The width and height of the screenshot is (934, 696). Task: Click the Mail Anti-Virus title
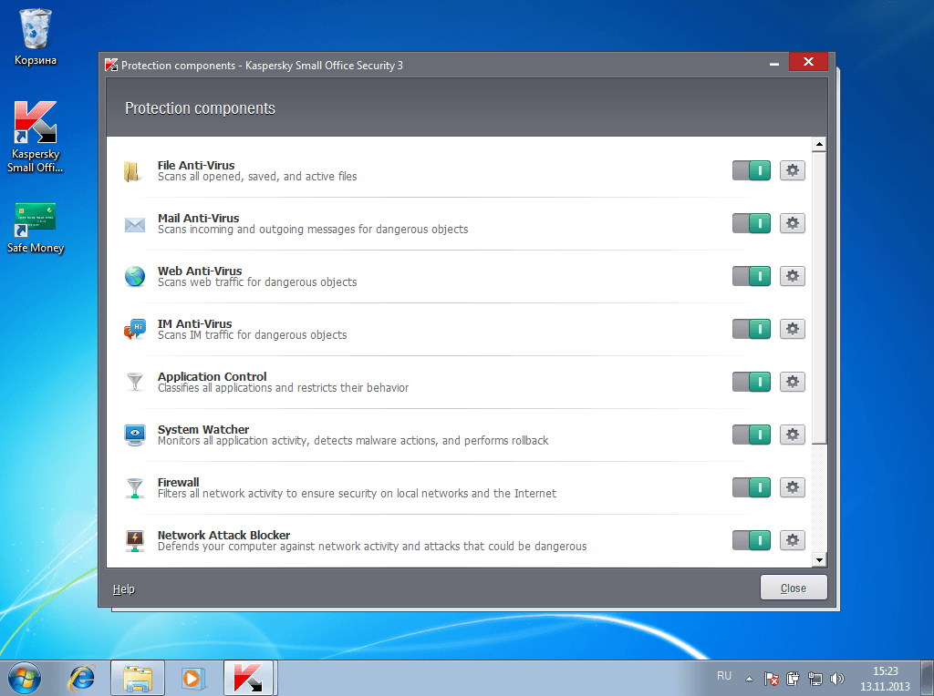(x=198, y=219)
